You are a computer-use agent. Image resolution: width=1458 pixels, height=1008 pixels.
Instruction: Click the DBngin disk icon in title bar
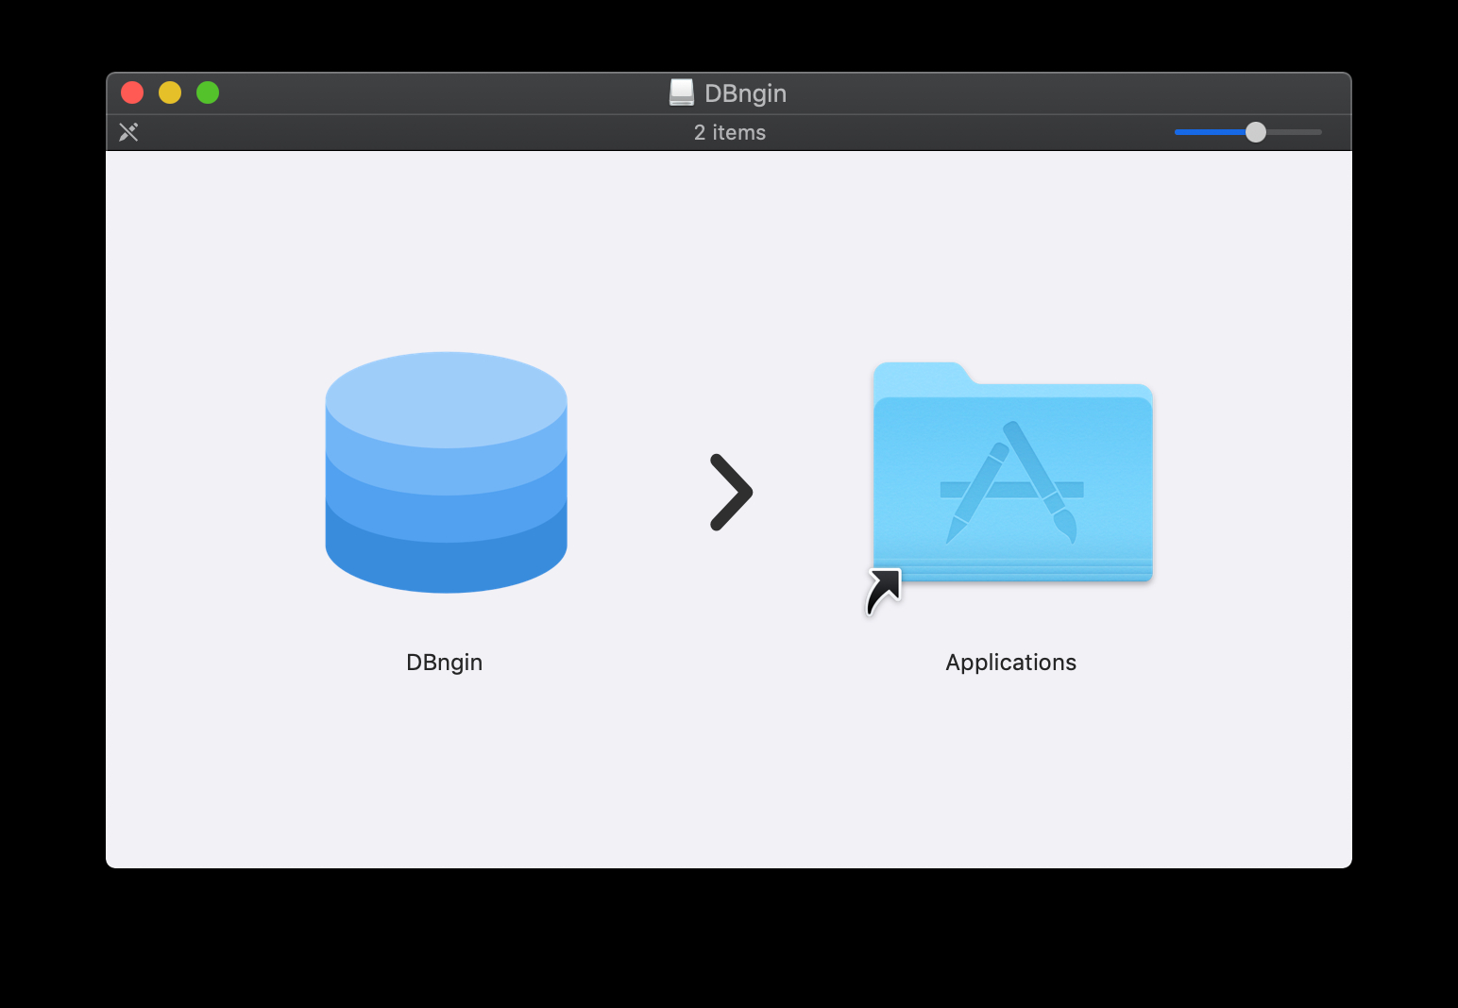681,92
